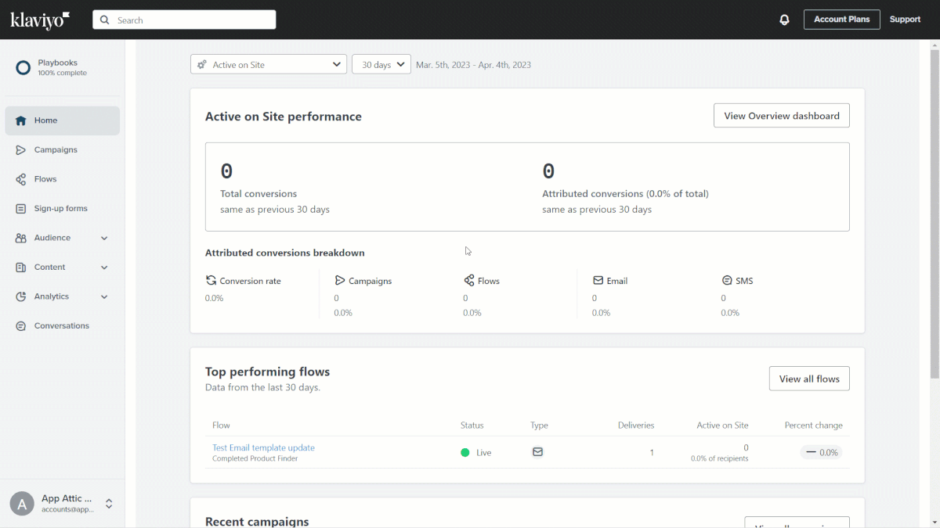Open the Test Email template update flow
The height and width of the screenshot is (528, 940).
(x=263, y=448)
